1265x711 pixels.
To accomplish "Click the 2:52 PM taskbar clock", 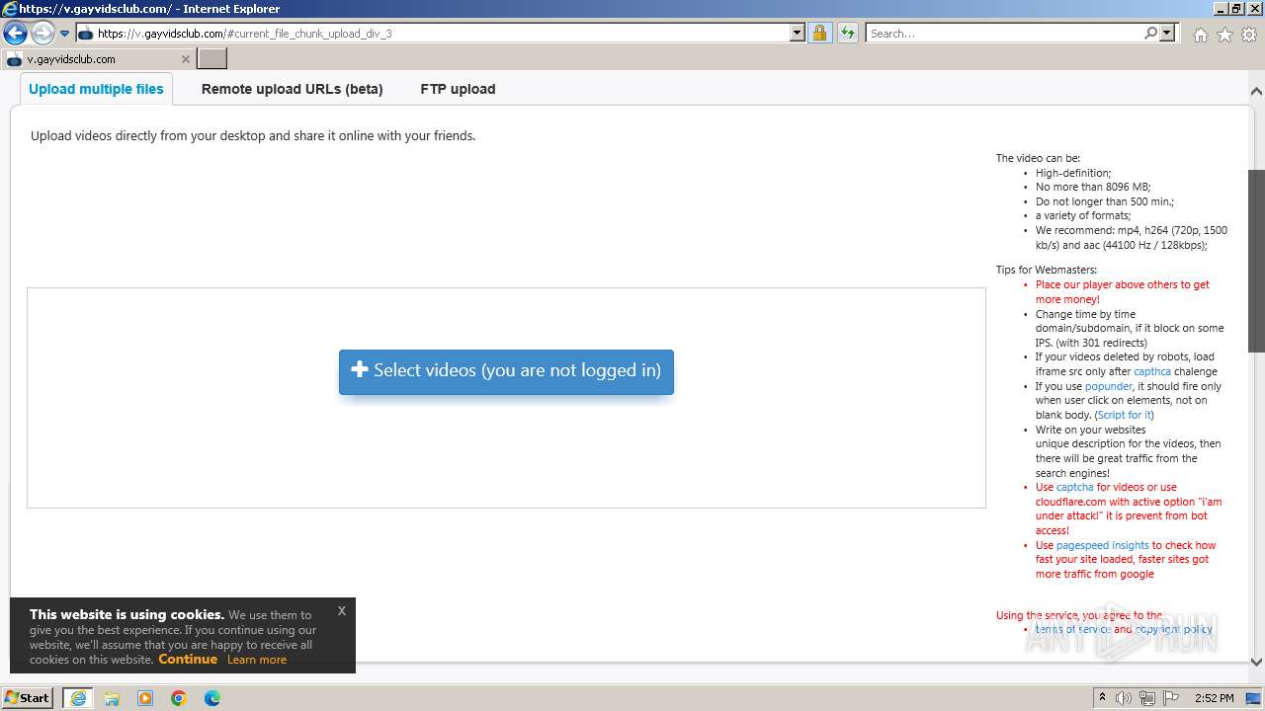I will [1214, 698].
